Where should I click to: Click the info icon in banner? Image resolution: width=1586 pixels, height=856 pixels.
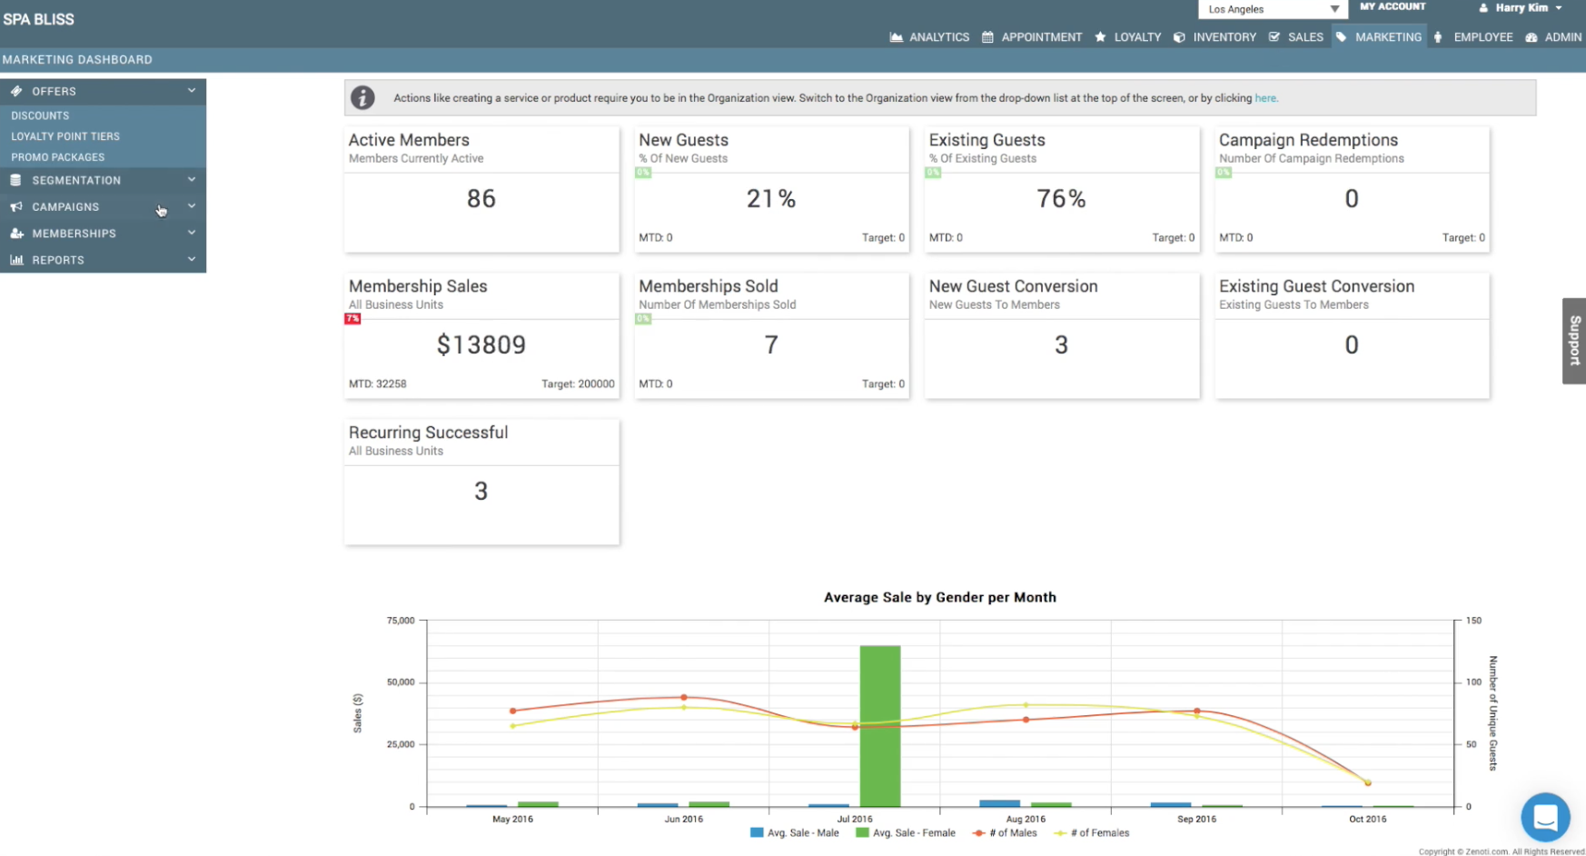(x=362, y=98)
